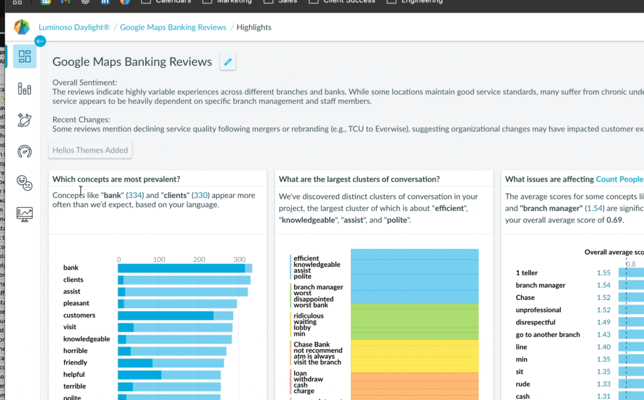Collapse sidebar with the blue arrow button
This screenshot has height=400, width=644.
[x=40, y=41]
